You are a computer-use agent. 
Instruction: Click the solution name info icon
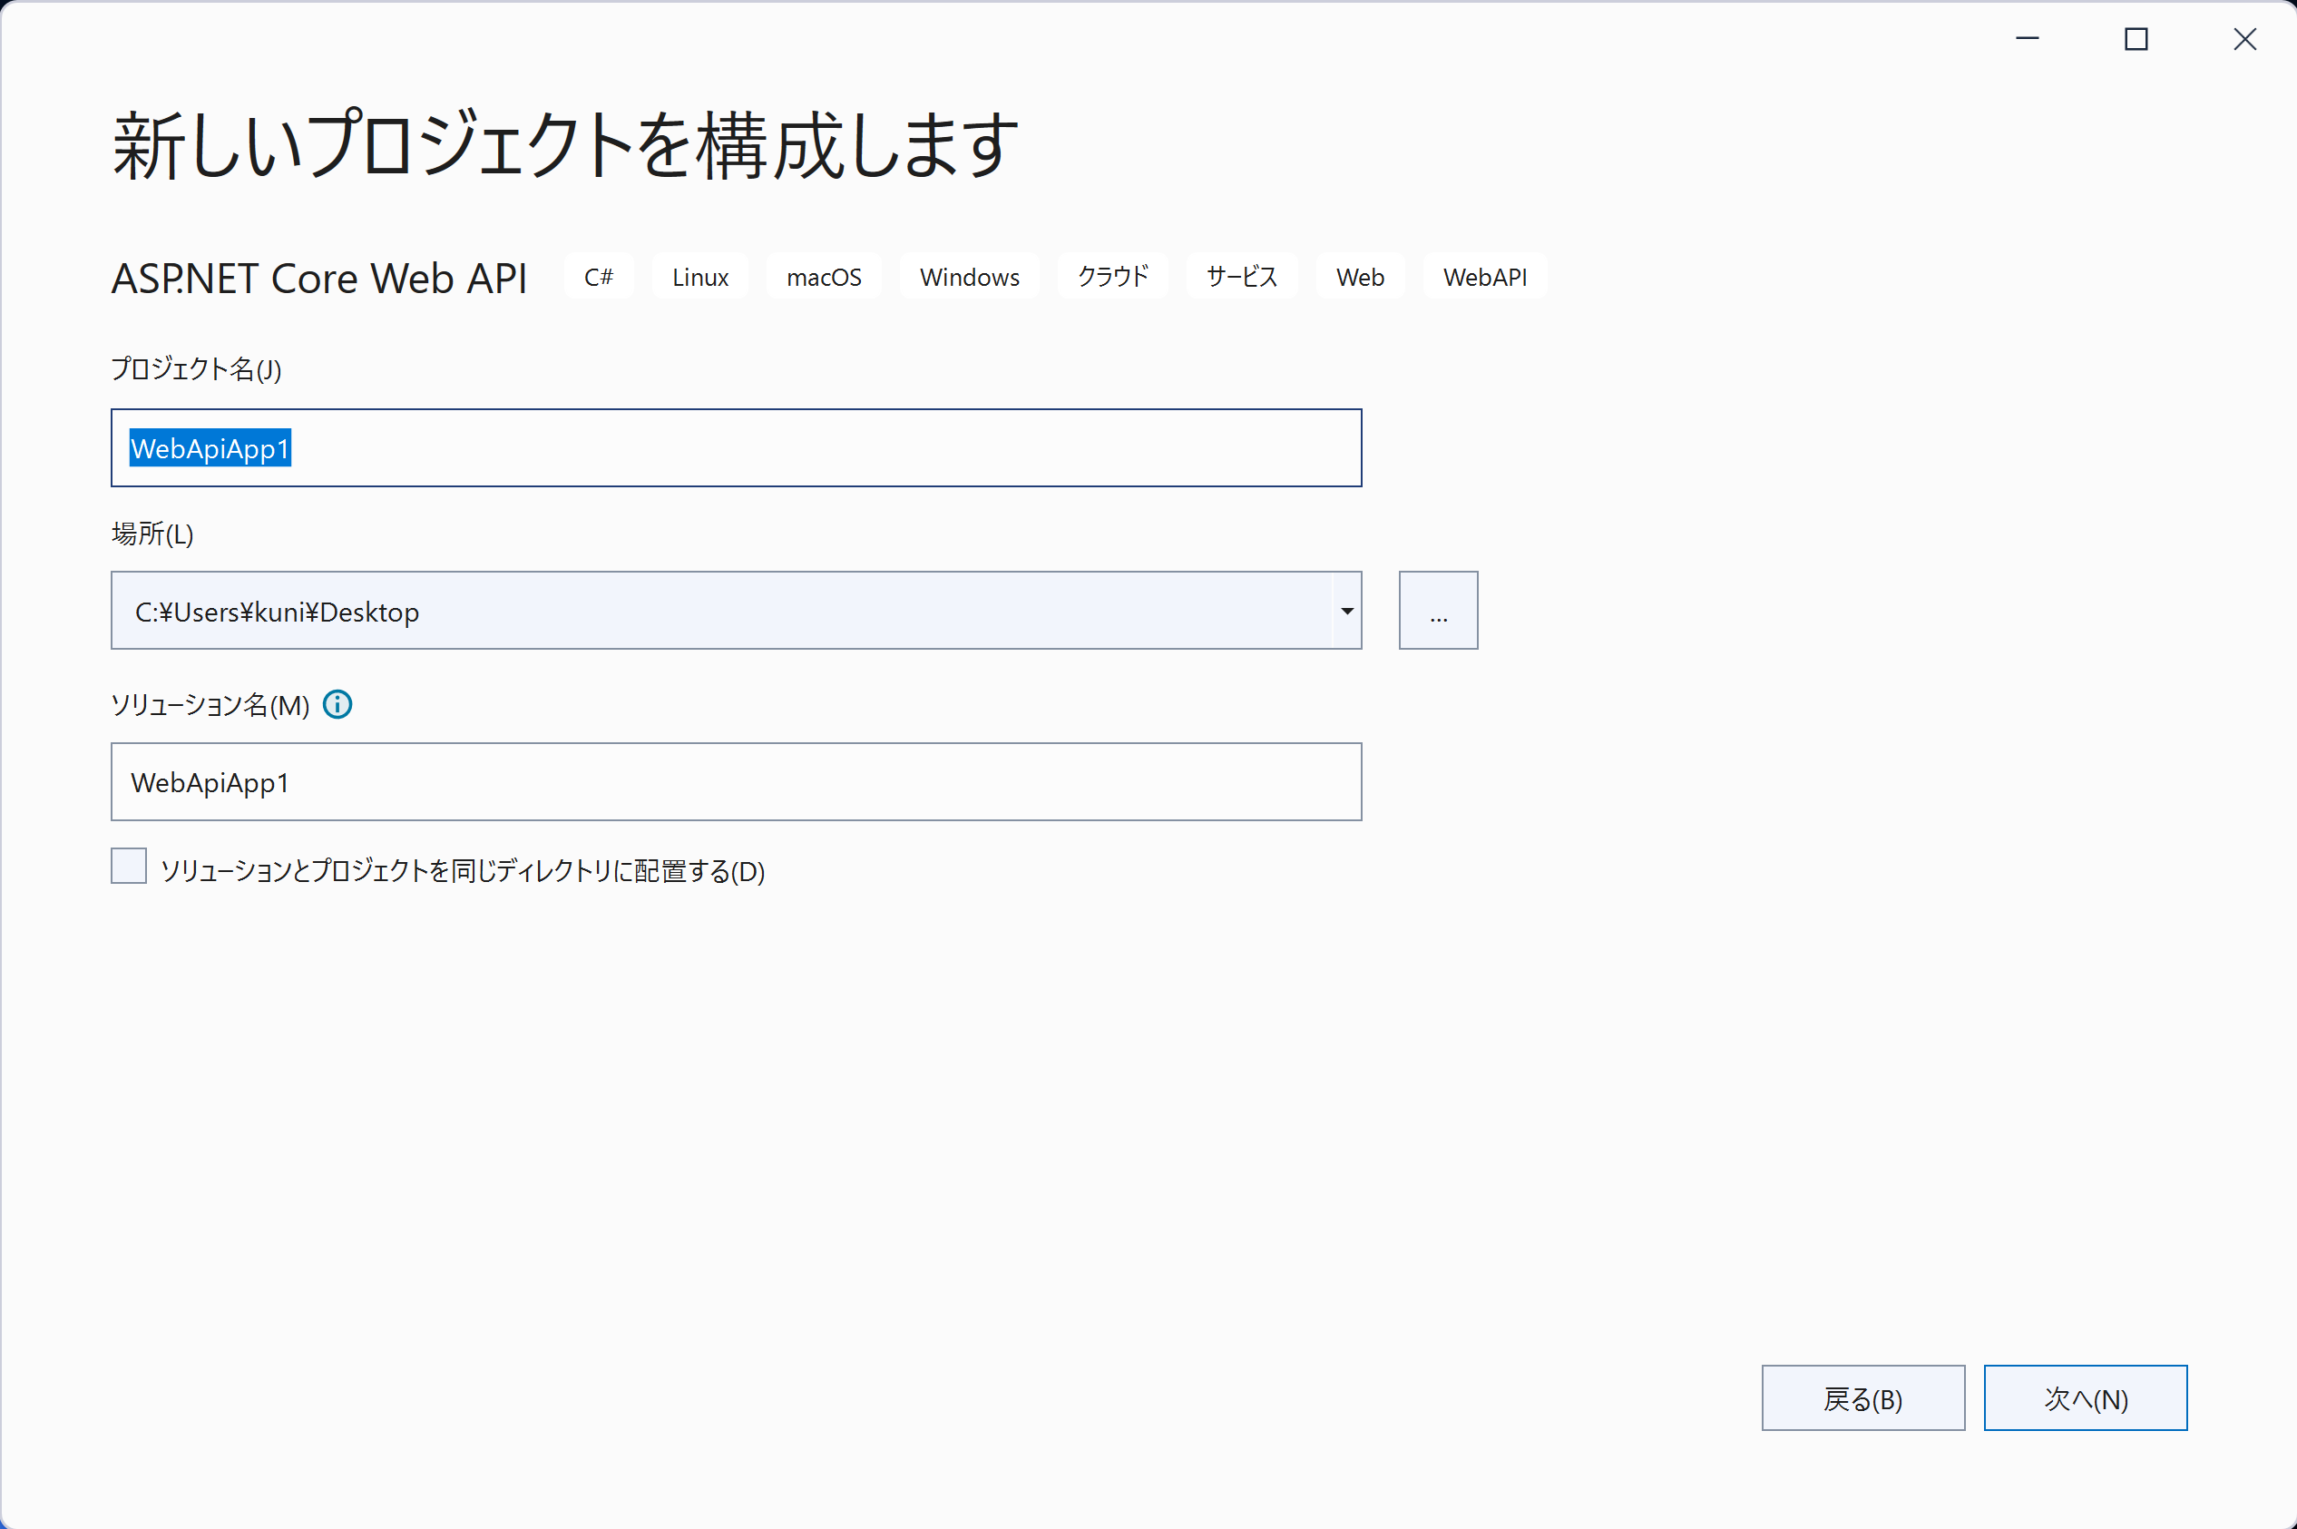pos(337,704)
